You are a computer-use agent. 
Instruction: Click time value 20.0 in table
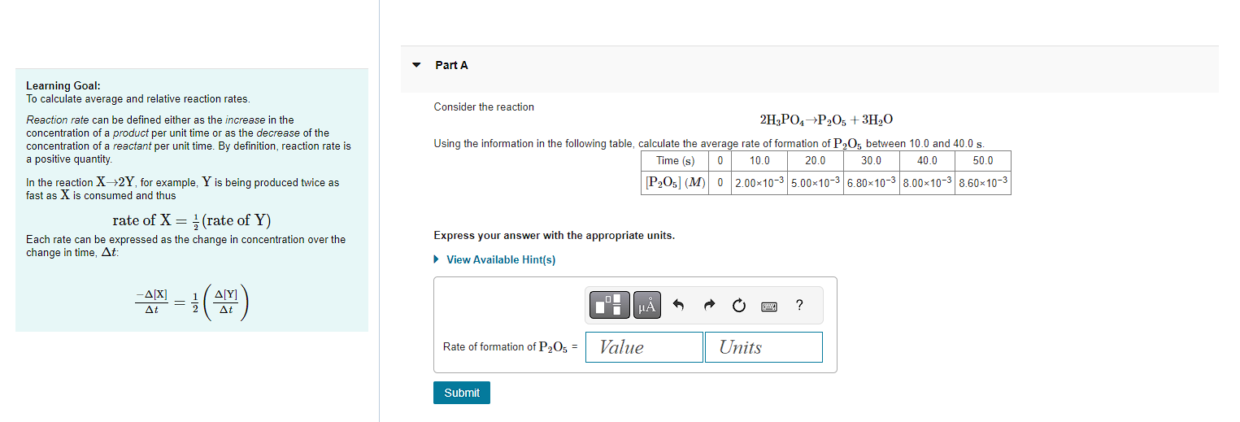816,161
